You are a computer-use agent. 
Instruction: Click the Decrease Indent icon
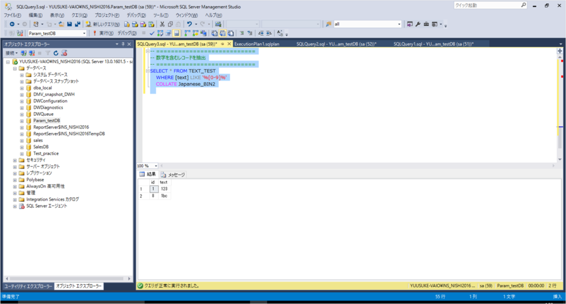261,33
